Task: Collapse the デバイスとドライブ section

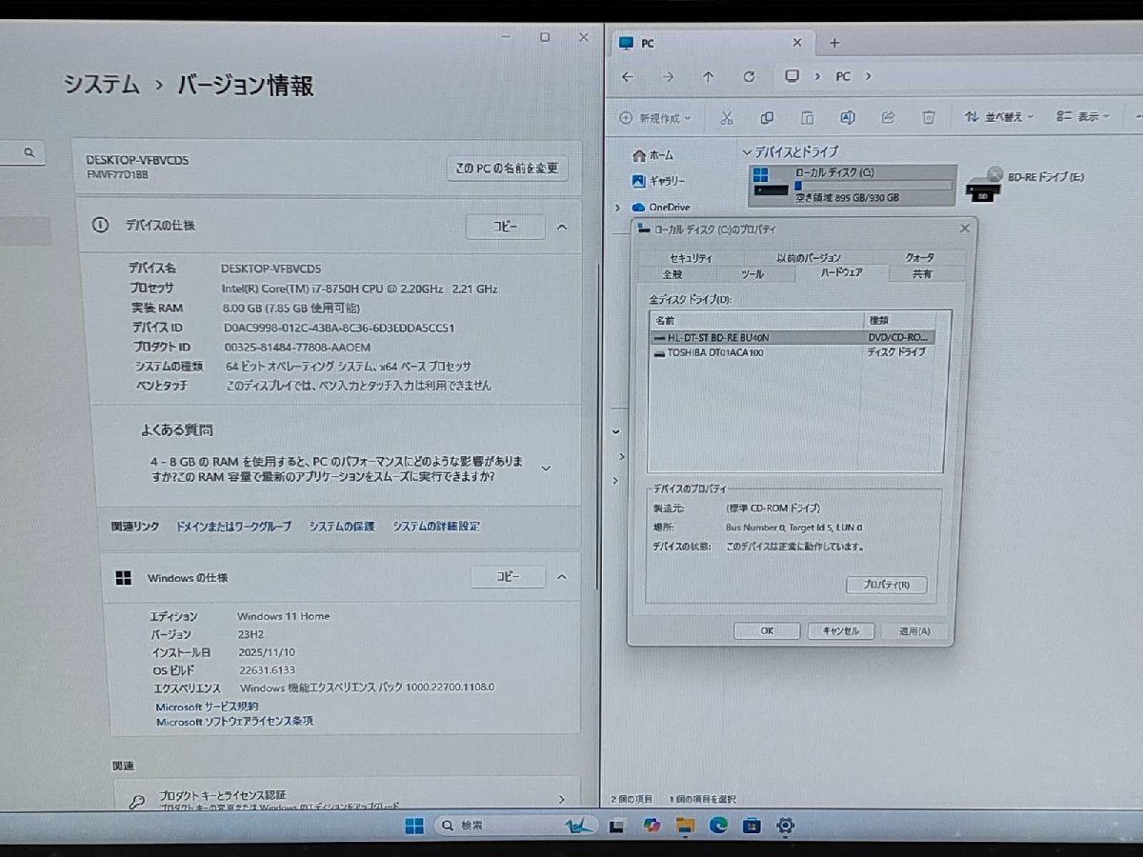Action: 746,151
